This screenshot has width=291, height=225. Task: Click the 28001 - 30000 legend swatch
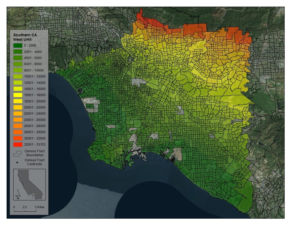pyautogui.click(x=18, y=132)
